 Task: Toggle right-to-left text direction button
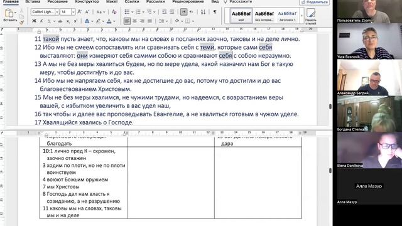(191, 12)
